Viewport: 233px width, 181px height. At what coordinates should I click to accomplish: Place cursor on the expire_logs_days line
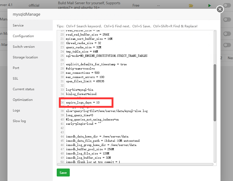[83, 102]
